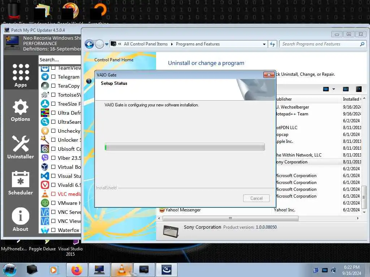Image resolution: width=370 pixels, height=277 pixels.
Task: Check the Telegram checkbox
Action: click(53, 77)
